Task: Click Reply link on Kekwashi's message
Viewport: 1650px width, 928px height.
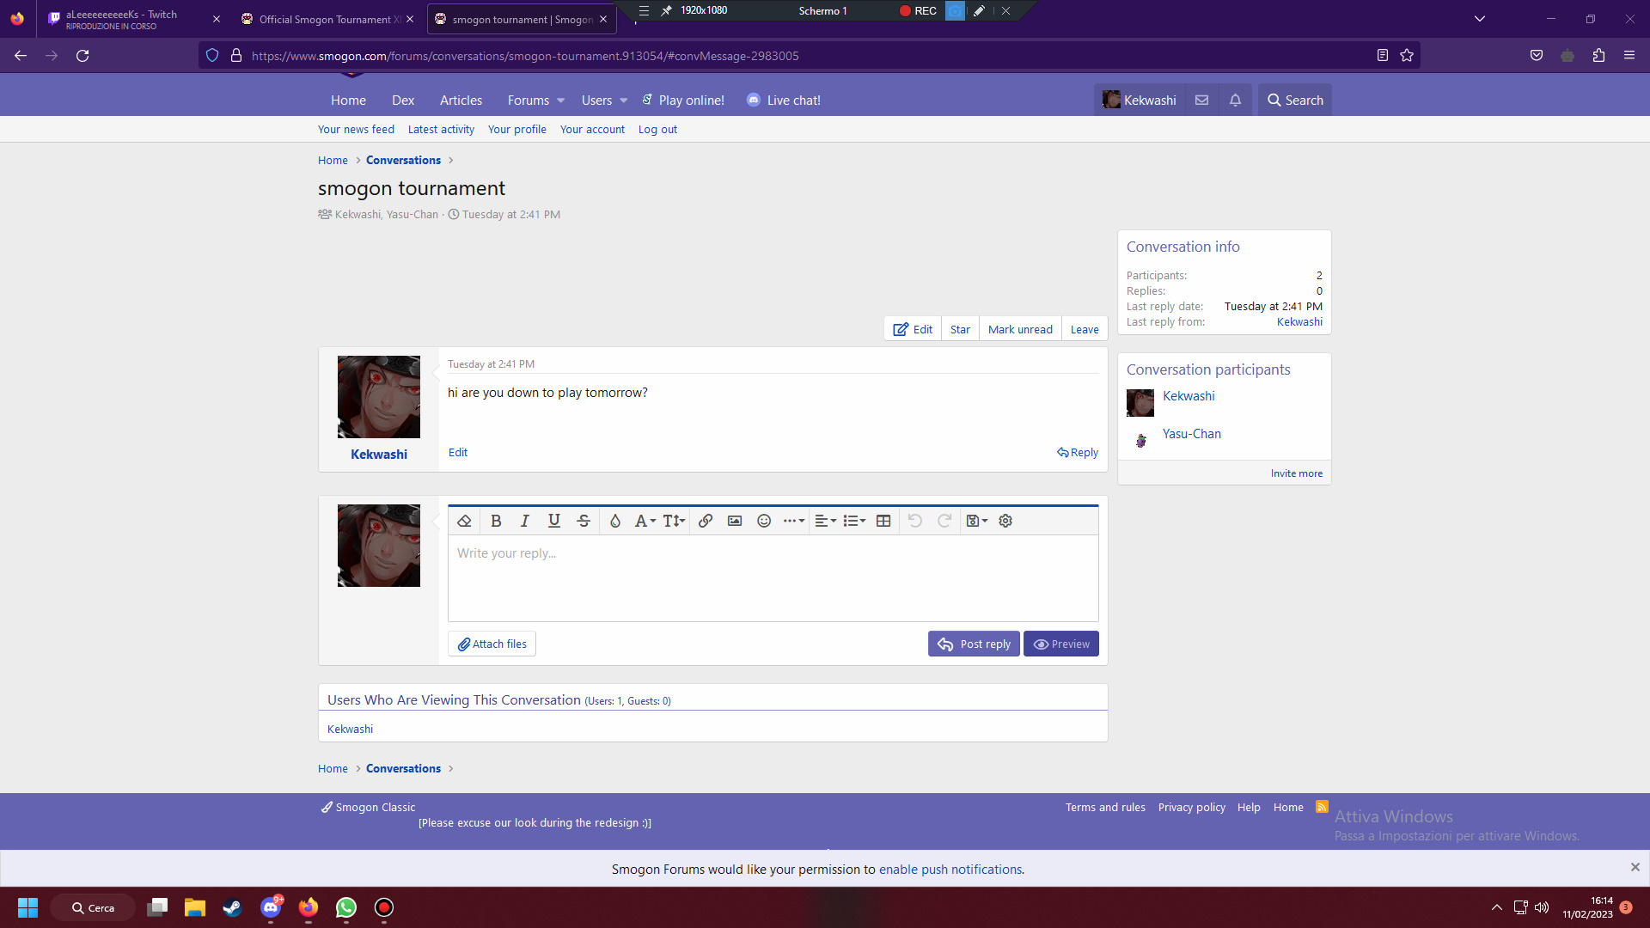Action: point(1078,452)
